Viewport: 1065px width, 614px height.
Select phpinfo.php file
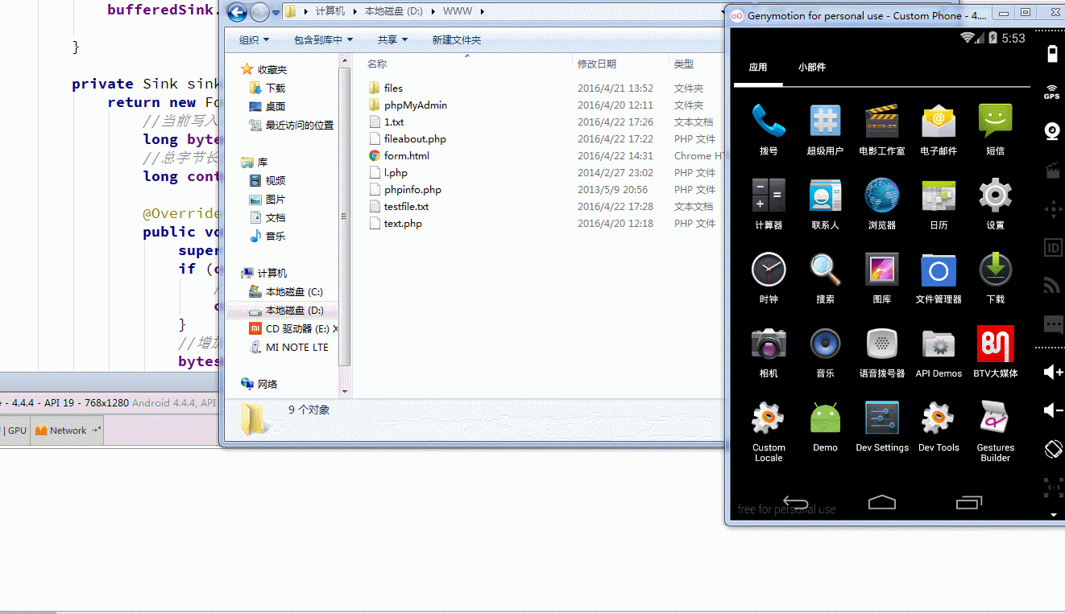[x=412, y=189]
